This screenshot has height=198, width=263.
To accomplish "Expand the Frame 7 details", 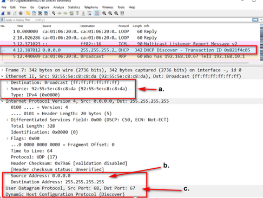I will click(2, 70).
